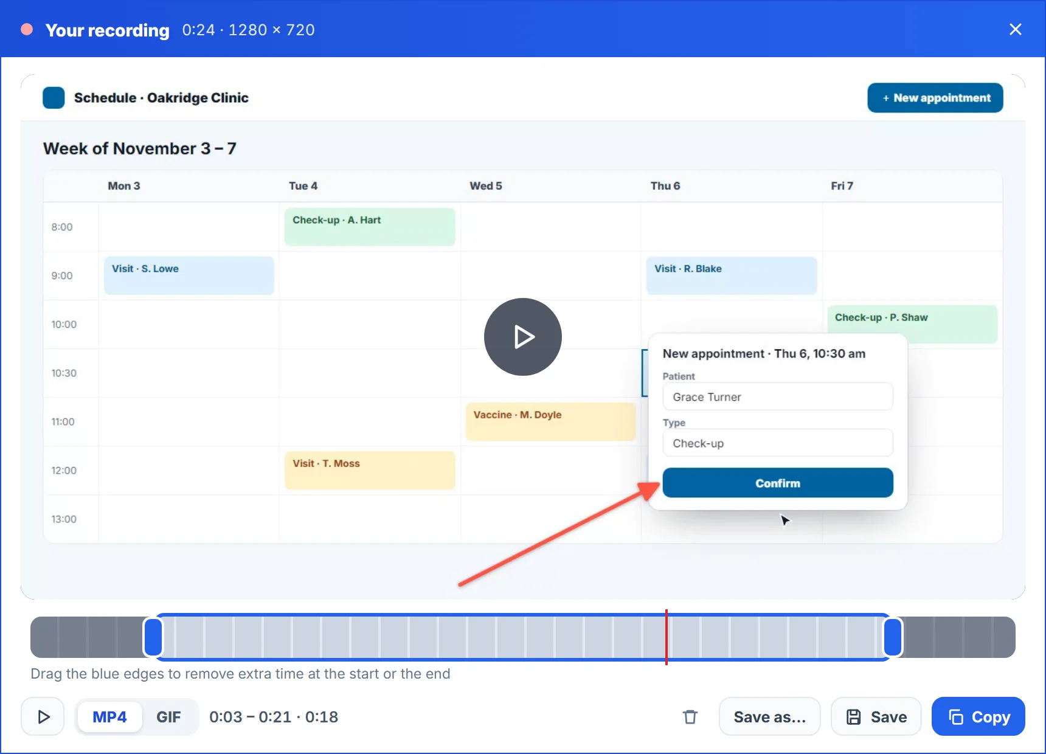The width and height of the screenshot is (1046, 754).
Task: Click the 0:24 · 1280 × 720 info text
Action: coord(248,30)
